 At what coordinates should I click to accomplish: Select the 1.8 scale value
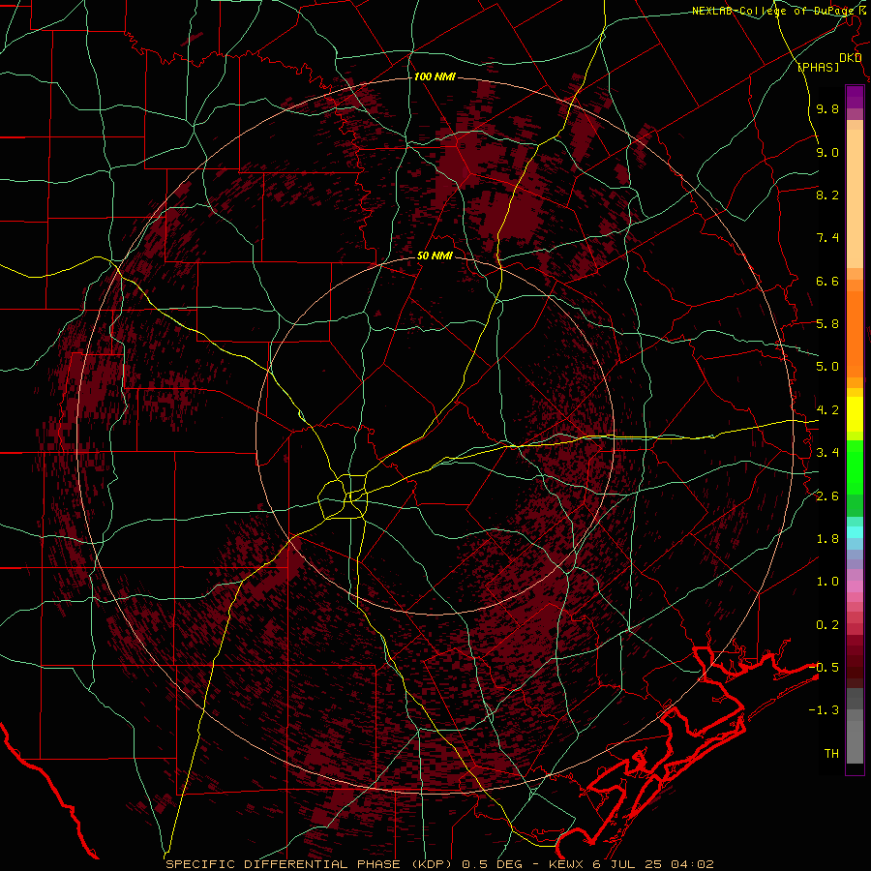tap(827, 539)
